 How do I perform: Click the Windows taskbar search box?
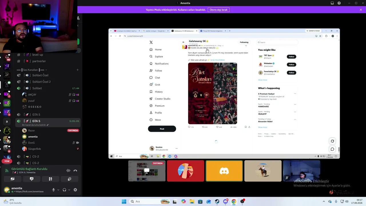click(x=150, y=201)
